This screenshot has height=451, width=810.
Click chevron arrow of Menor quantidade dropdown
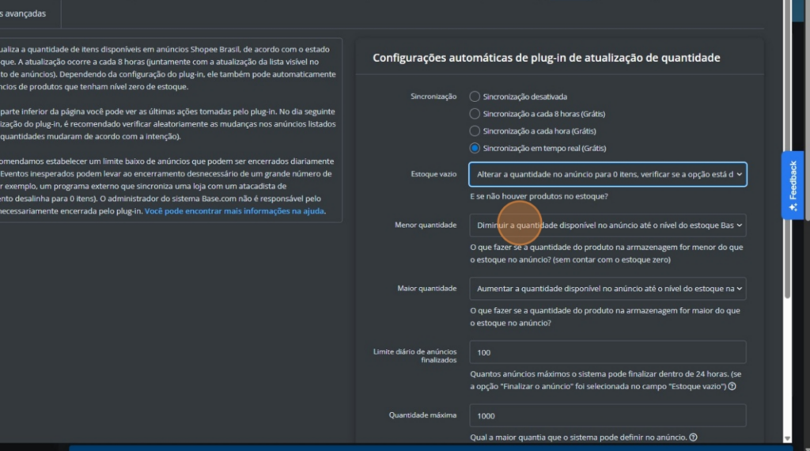tap(739, 225)
